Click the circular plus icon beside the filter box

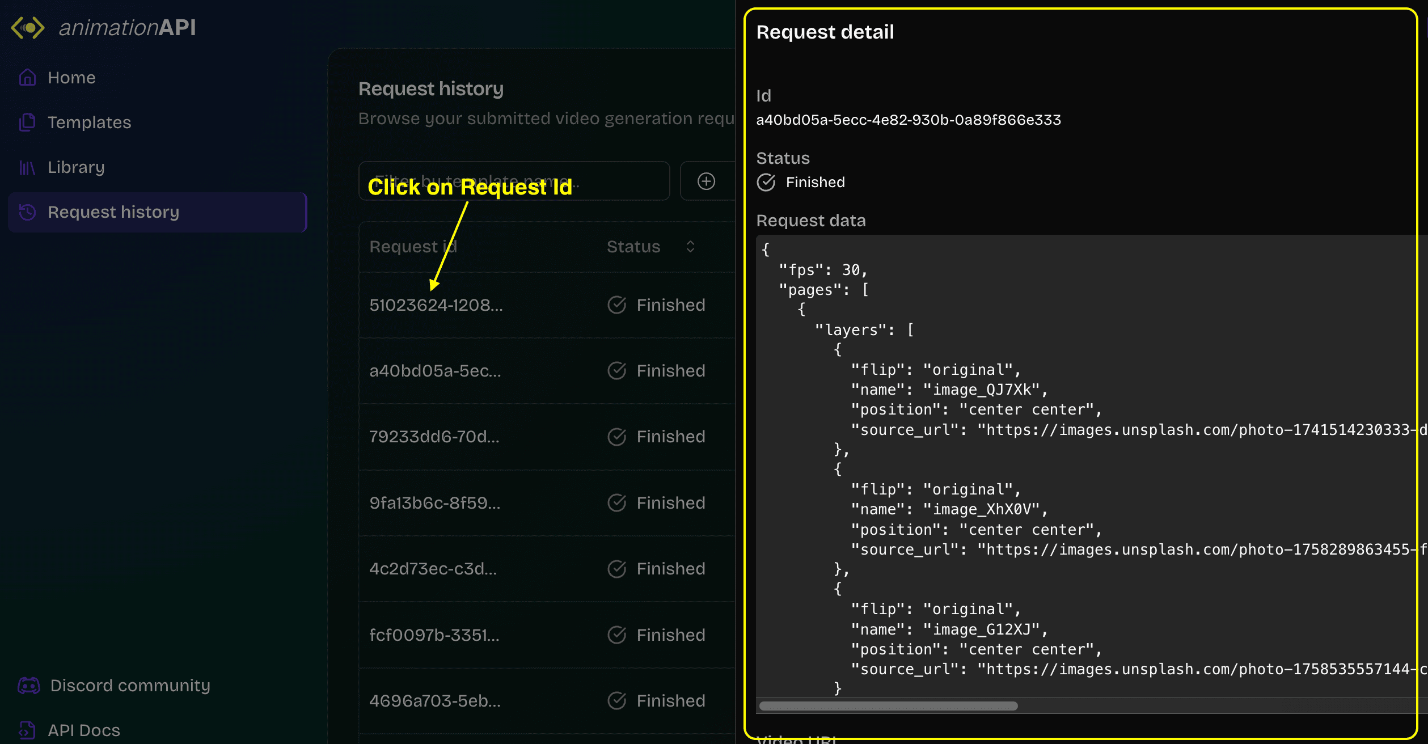tap(706, 181)
